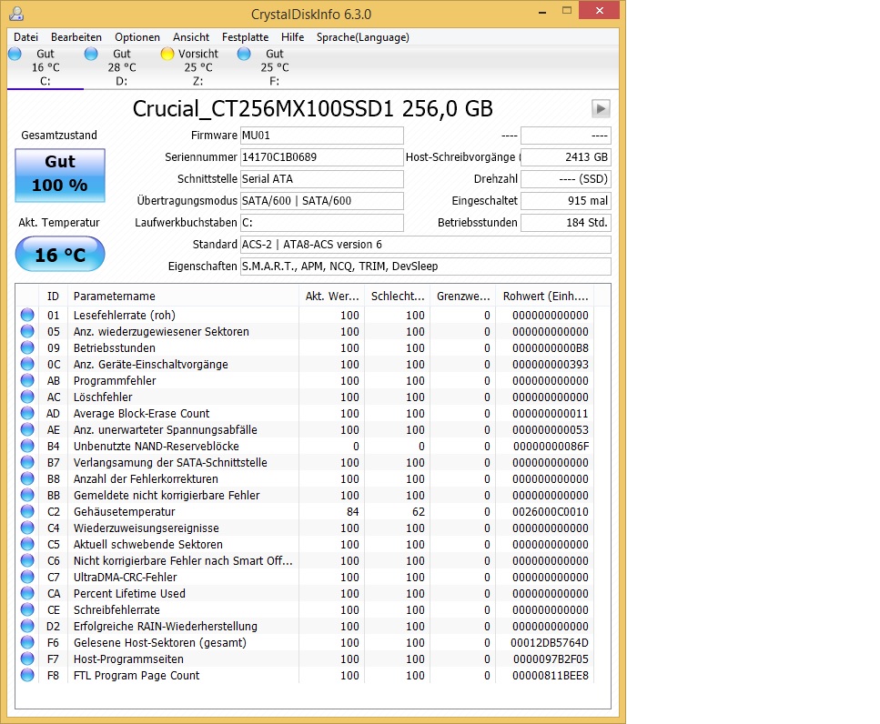This screenshot has height=724, width=880.
Task: Select drive D: tab with 28 °C
Action: point(122,67)
